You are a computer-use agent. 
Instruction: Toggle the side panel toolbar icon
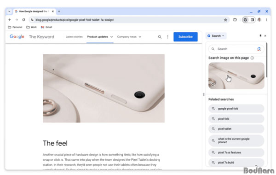point(252,20)
